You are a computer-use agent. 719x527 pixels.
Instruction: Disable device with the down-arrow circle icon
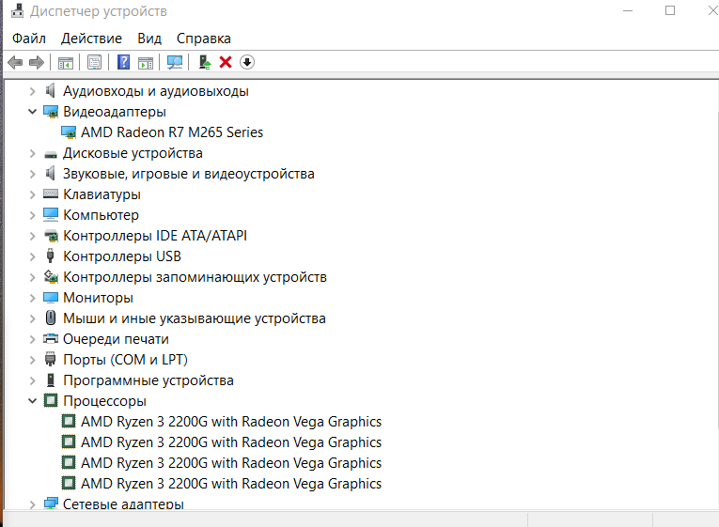pyautogui.click(x=246, y=62)
